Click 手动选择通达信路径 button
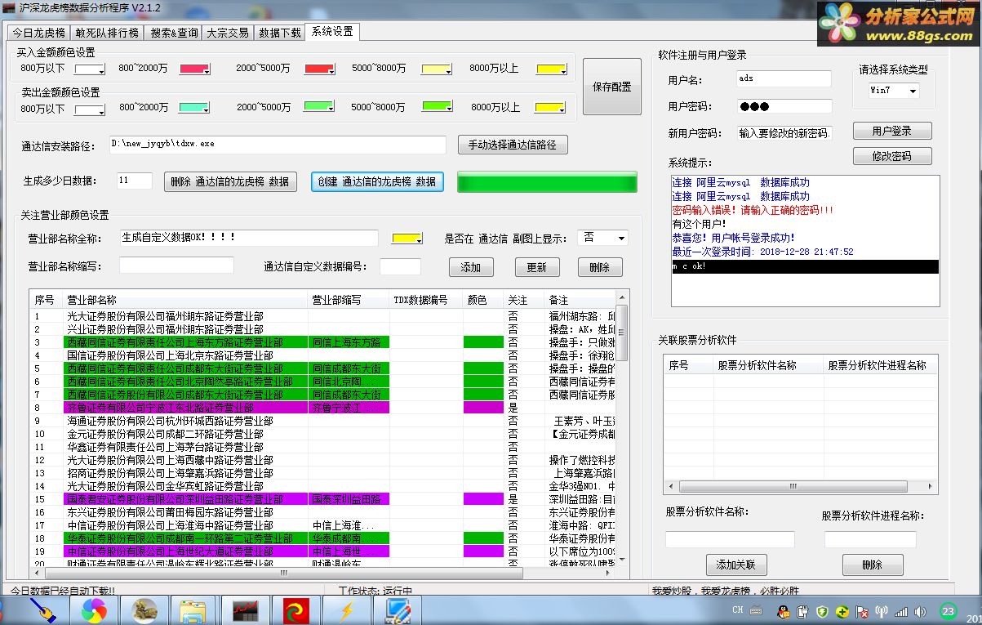 click(x=513, y=145)
